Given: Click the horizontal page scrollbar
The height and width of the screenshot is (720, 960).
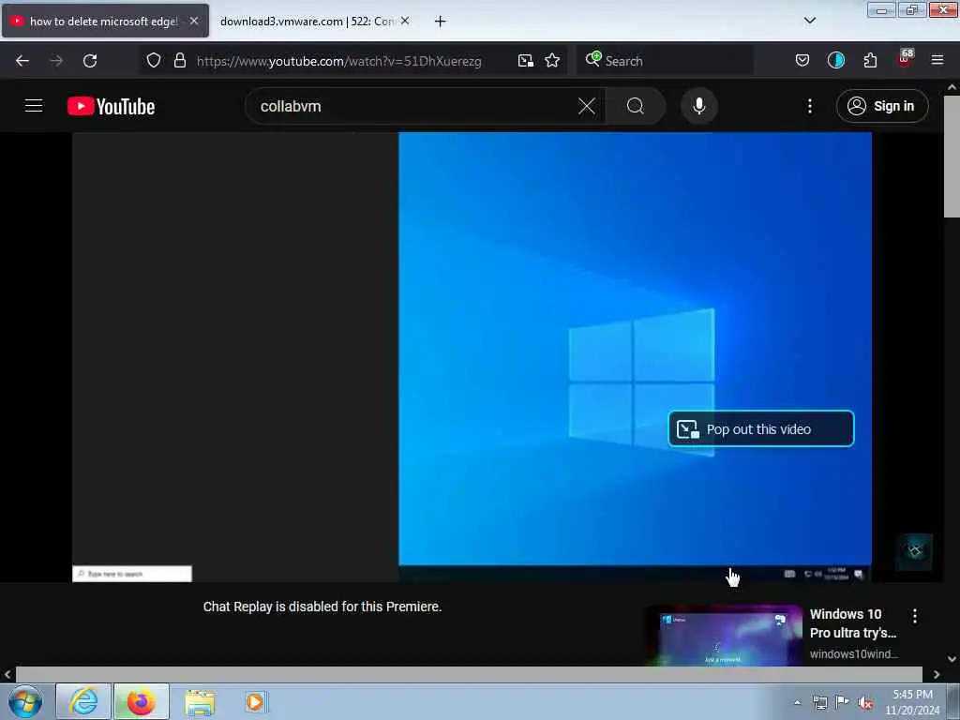Looking at the screenshot, I should [x=469, y=674].
